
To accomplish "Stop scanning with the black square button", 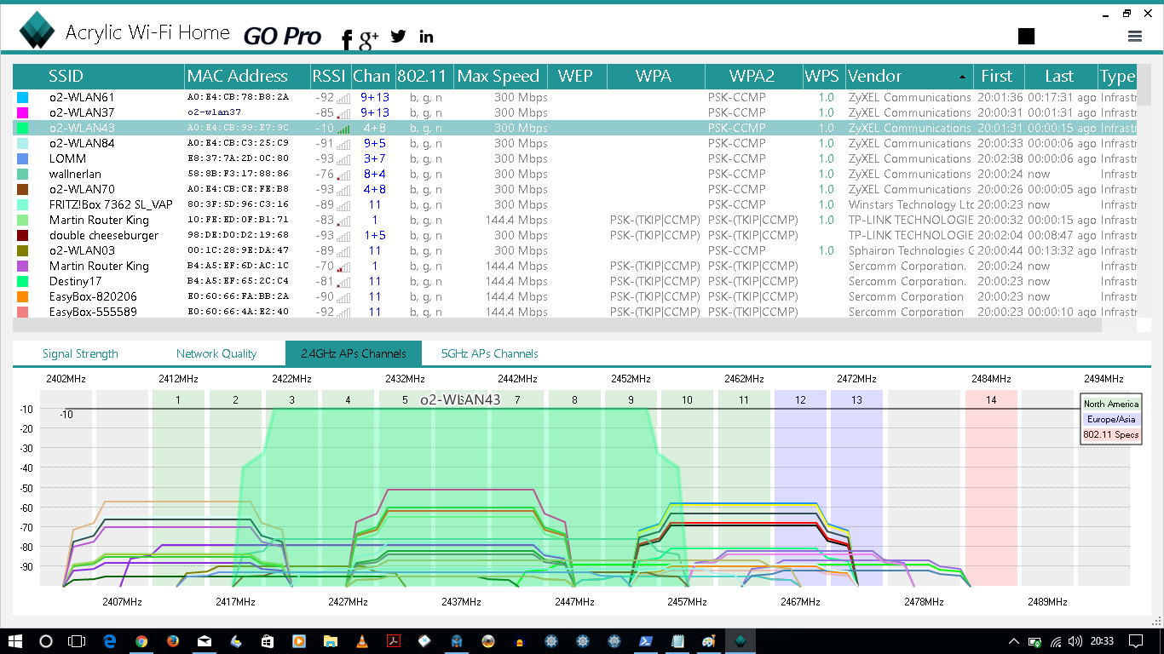I will (1026, 36).
